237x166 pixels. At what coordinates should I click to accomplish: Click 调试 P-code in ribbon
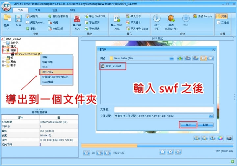click(202, 16)
